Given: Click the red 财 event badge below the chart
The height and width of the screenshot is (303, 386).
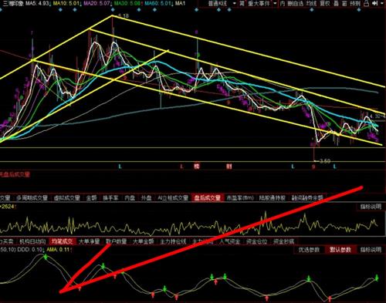Looking at the screenshot, I should click(x=229, y=167).
